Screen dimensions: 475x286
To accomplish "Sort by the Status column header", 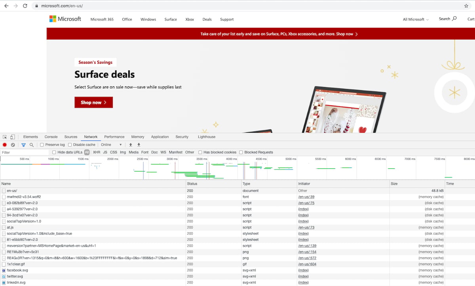I will [x=214, y=184].
